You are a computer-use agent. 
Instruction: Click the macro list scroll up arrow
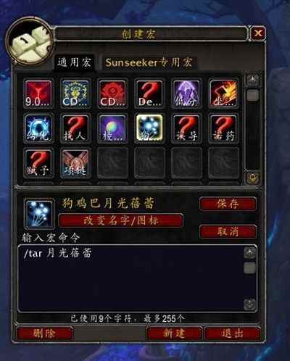pos(252,80)
